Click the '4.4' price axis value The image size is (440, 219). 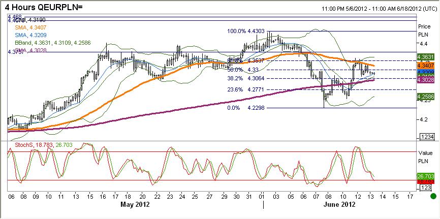[423, 44]
